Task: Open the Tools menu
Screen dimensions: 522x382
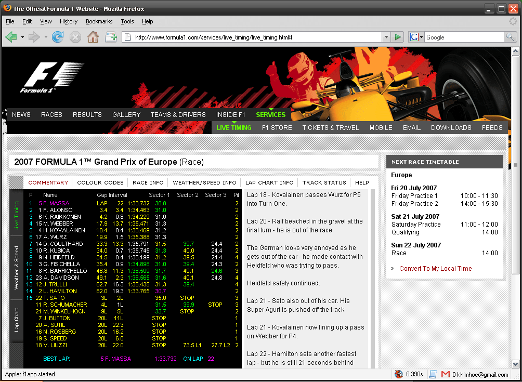Action: (127, 21)
